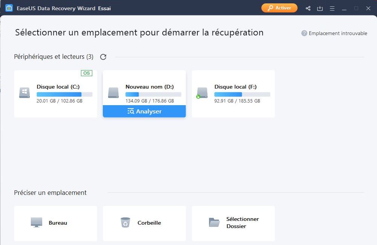This screenshot has width=377, height=245.
Task: Click the drive icon for Disque local (F:)
Action: click(202, 93)
